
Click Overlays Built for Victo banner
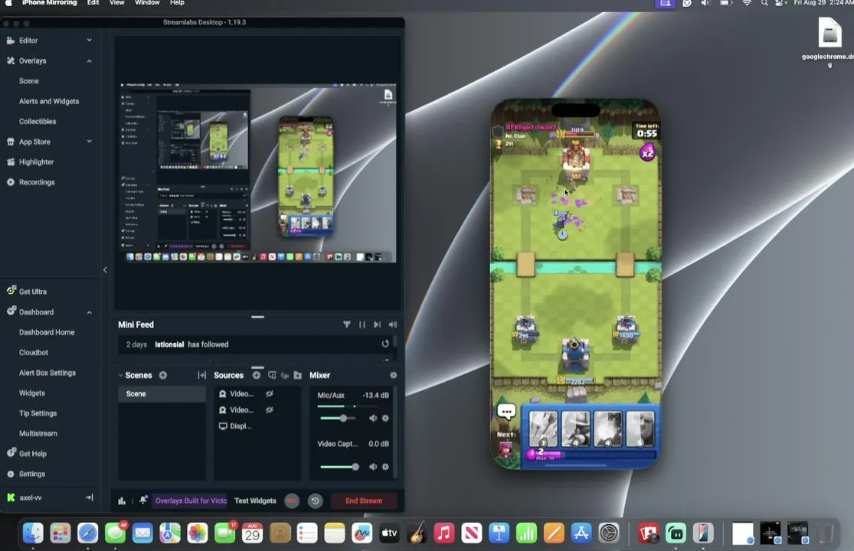(191, 501)
